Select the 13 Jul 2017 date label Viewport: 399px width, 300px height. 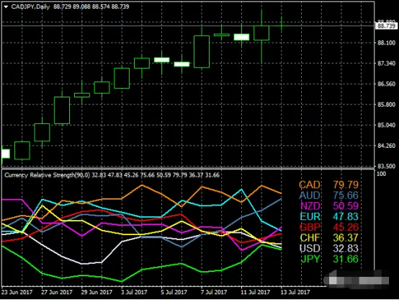click(x=295, y=292)
